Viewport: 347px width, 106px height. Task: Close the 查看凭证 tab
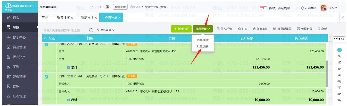click(x=119, y=18)
